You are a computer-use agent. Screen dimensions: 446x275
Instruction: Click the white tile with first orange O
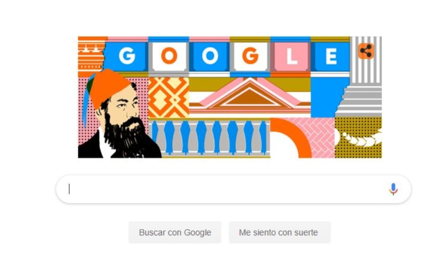pyautogui.click(x=169, y=57)
